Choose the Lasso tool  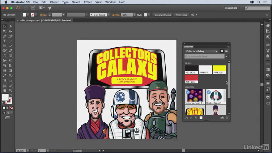(x=11, y=31)
